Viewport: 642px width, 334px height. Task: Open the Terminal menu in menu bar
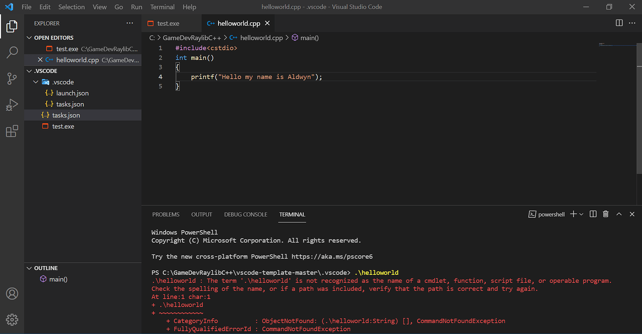click(x=162, y=7)
